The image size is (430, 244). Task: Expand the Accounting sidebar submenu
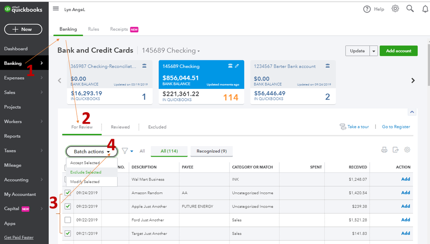(x=42, y=180)
